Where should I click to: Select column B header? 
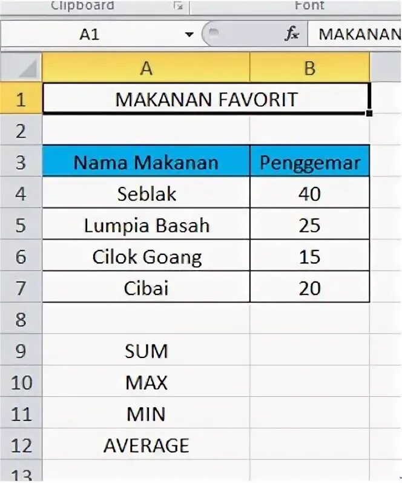(310, 67)
